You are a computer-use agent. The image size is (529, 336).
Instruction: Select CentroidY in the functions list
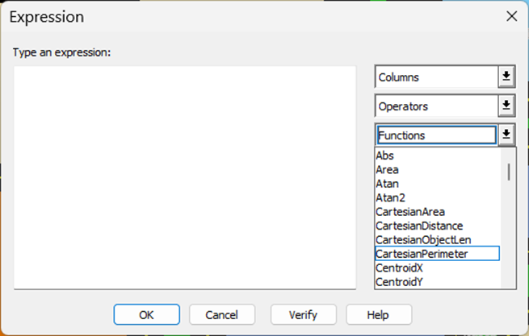click(x=399, y=281)
